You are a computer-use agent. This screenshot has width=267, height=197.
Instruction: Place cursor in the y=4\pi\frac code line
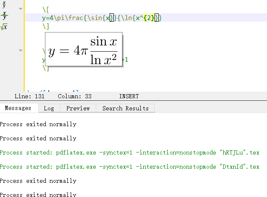pyautogui.click(x=102, y=18)
